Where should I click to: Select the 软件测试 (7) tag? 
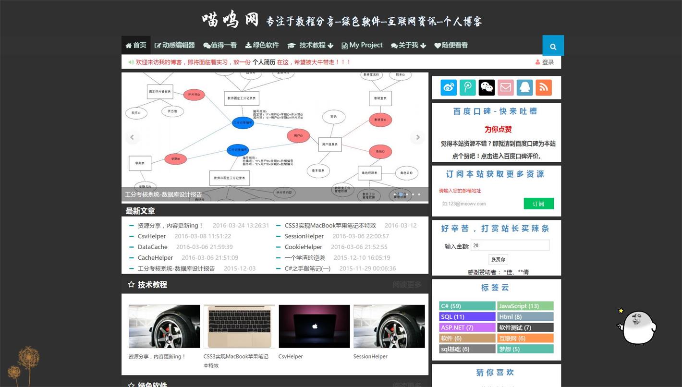click(x=525, y=327)
